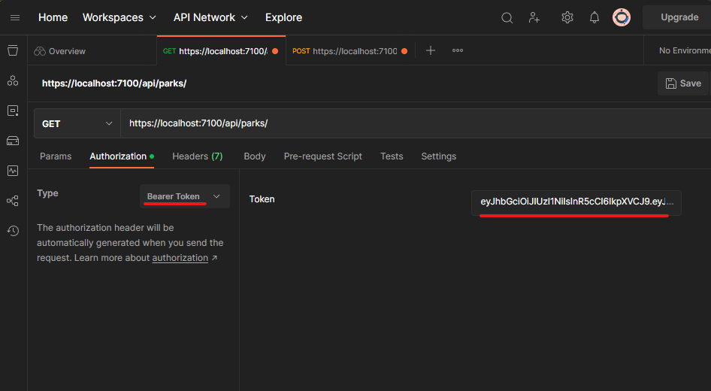711x391 pixels.
Task: Open the search icon in header
Action: tap(507, 18)
